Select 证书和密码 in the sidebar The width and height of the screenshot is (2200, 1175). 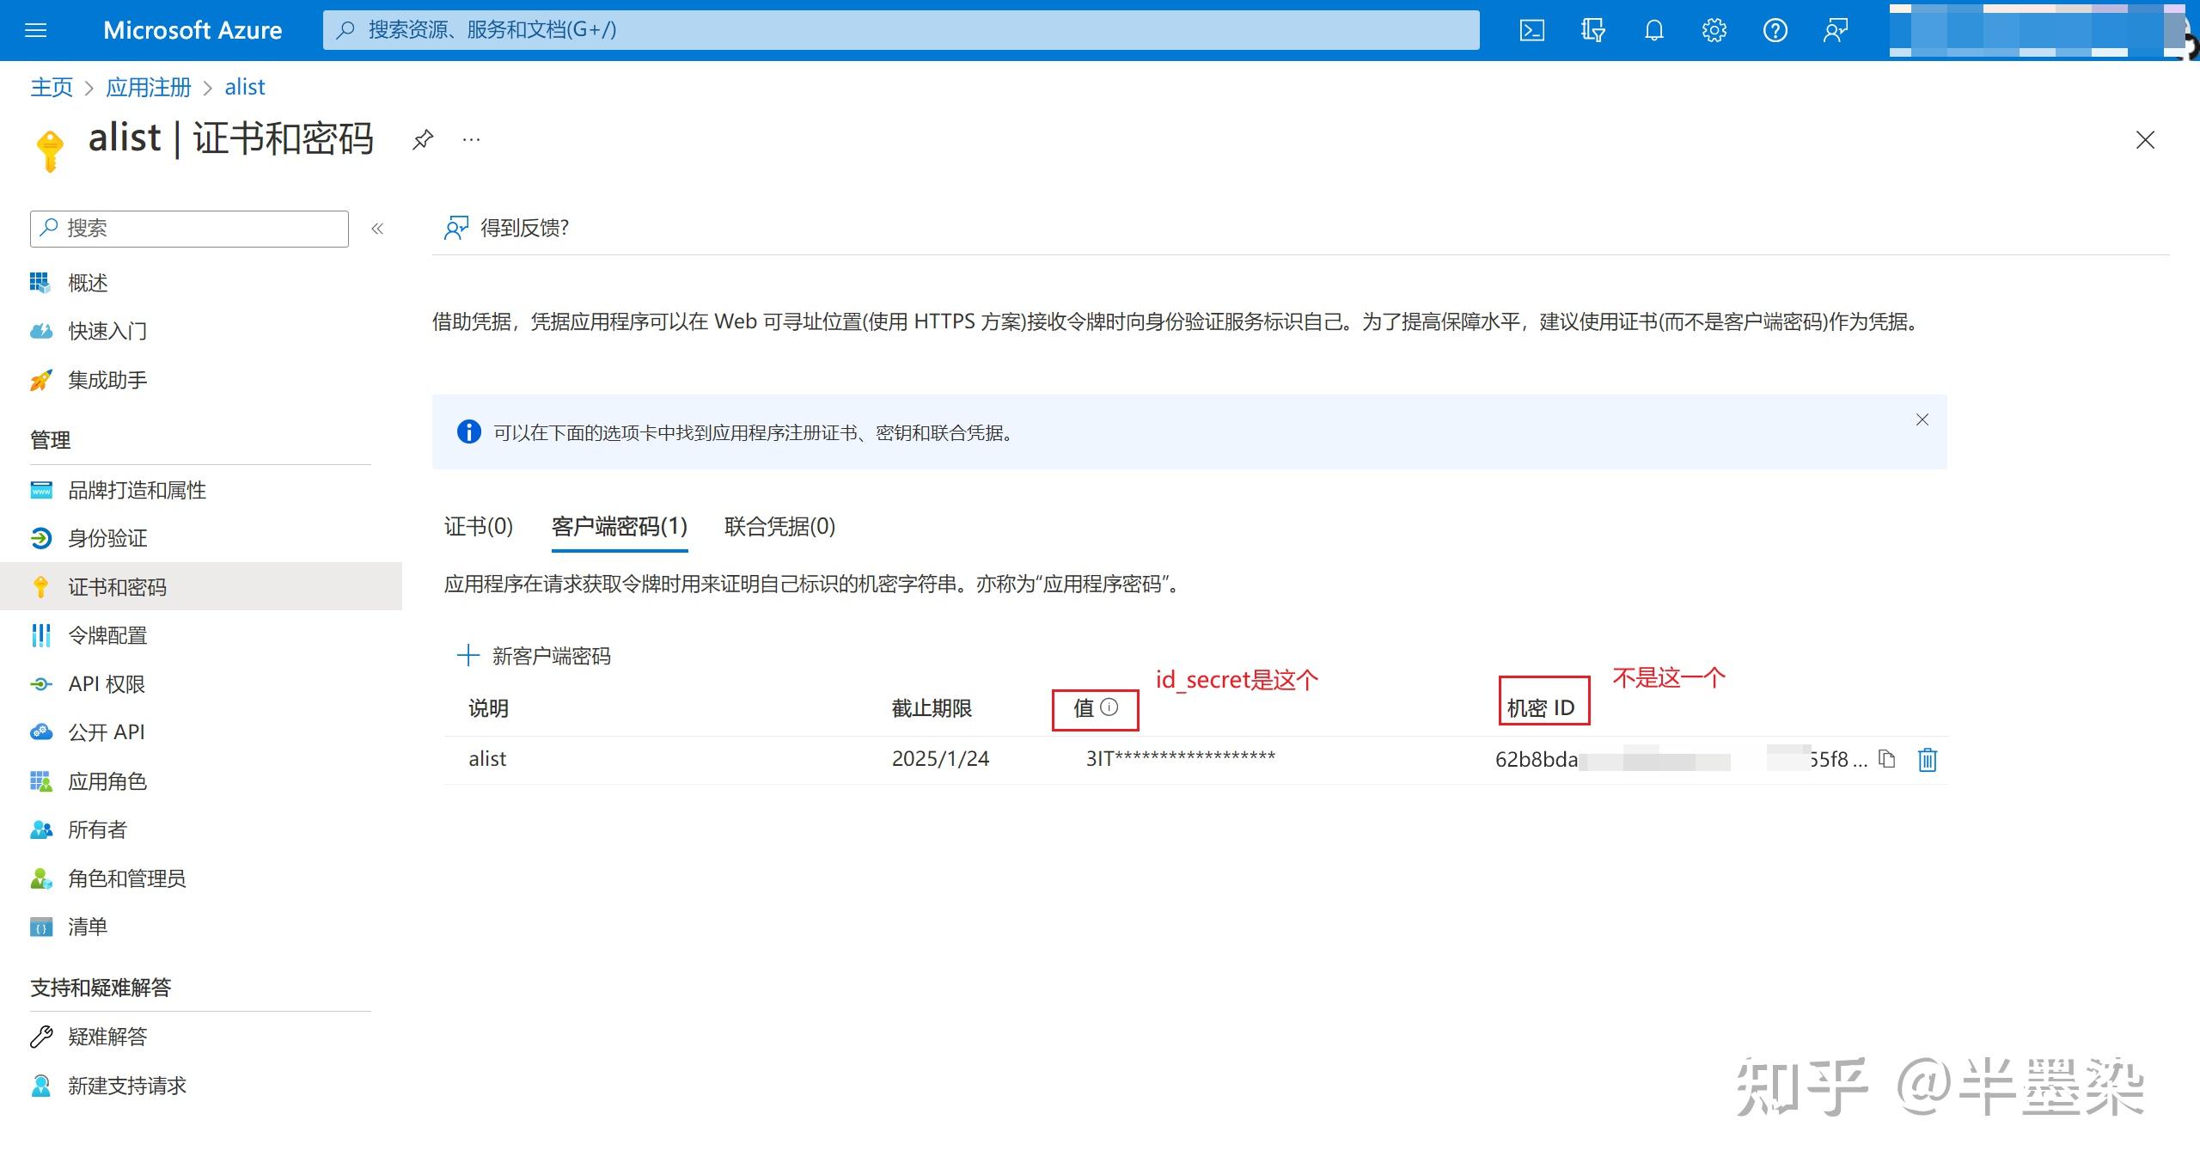(201, 586)
